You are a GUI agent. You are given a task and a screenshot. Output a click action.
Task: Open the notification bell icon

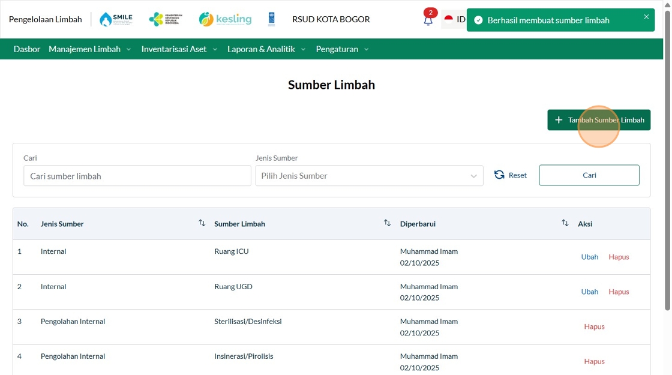428,20
